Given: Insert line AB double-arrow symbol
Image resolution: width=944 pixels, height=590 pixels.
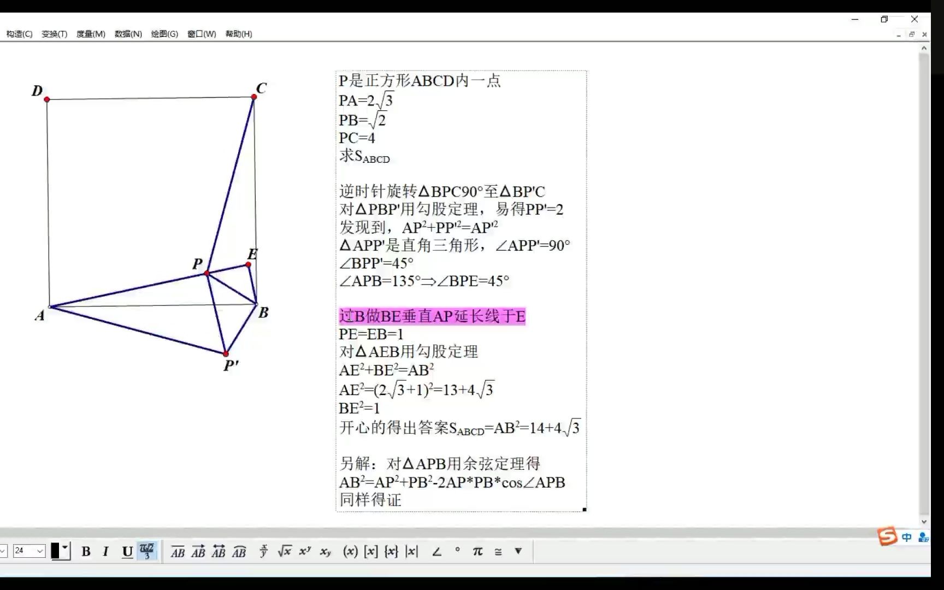Looking at the screenshot, I should [x=219, y=552].
